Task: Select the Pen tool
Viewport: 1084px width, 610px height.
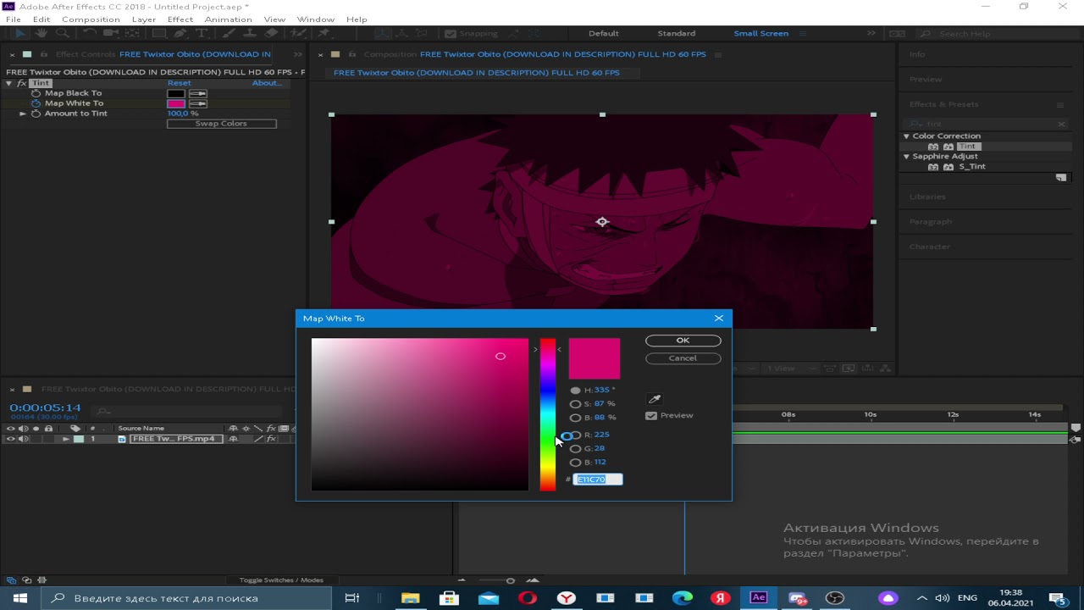Action: (180, 33)
